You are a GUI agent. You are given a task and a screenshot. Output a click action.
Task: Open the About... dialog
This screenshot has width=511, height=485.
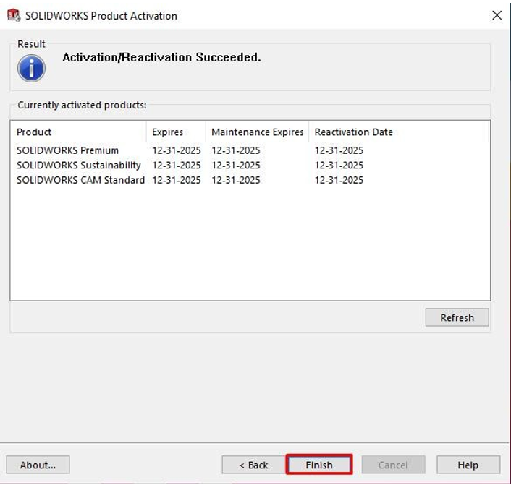[38, 465]
